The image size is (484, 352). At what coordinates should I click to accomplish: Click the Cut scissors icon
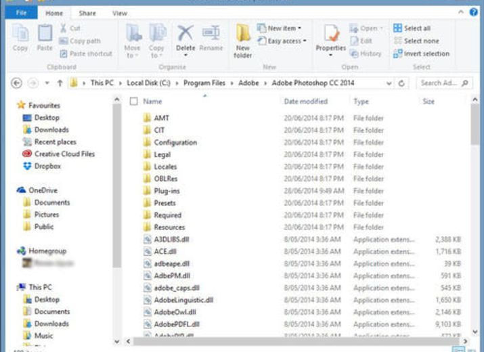[63, 28]
